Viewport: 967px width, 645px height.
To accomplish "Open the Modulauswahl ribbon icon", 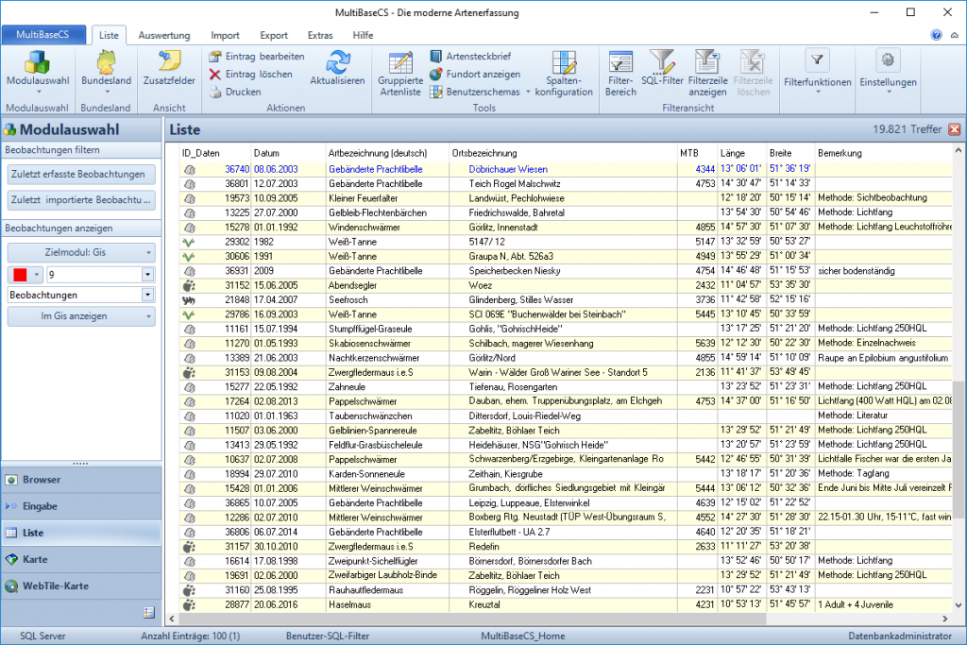I will 37,62.
